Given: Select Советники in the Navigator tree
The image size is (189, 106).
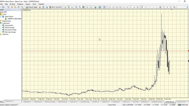Looking at the screenshot, I should point(6,23).
